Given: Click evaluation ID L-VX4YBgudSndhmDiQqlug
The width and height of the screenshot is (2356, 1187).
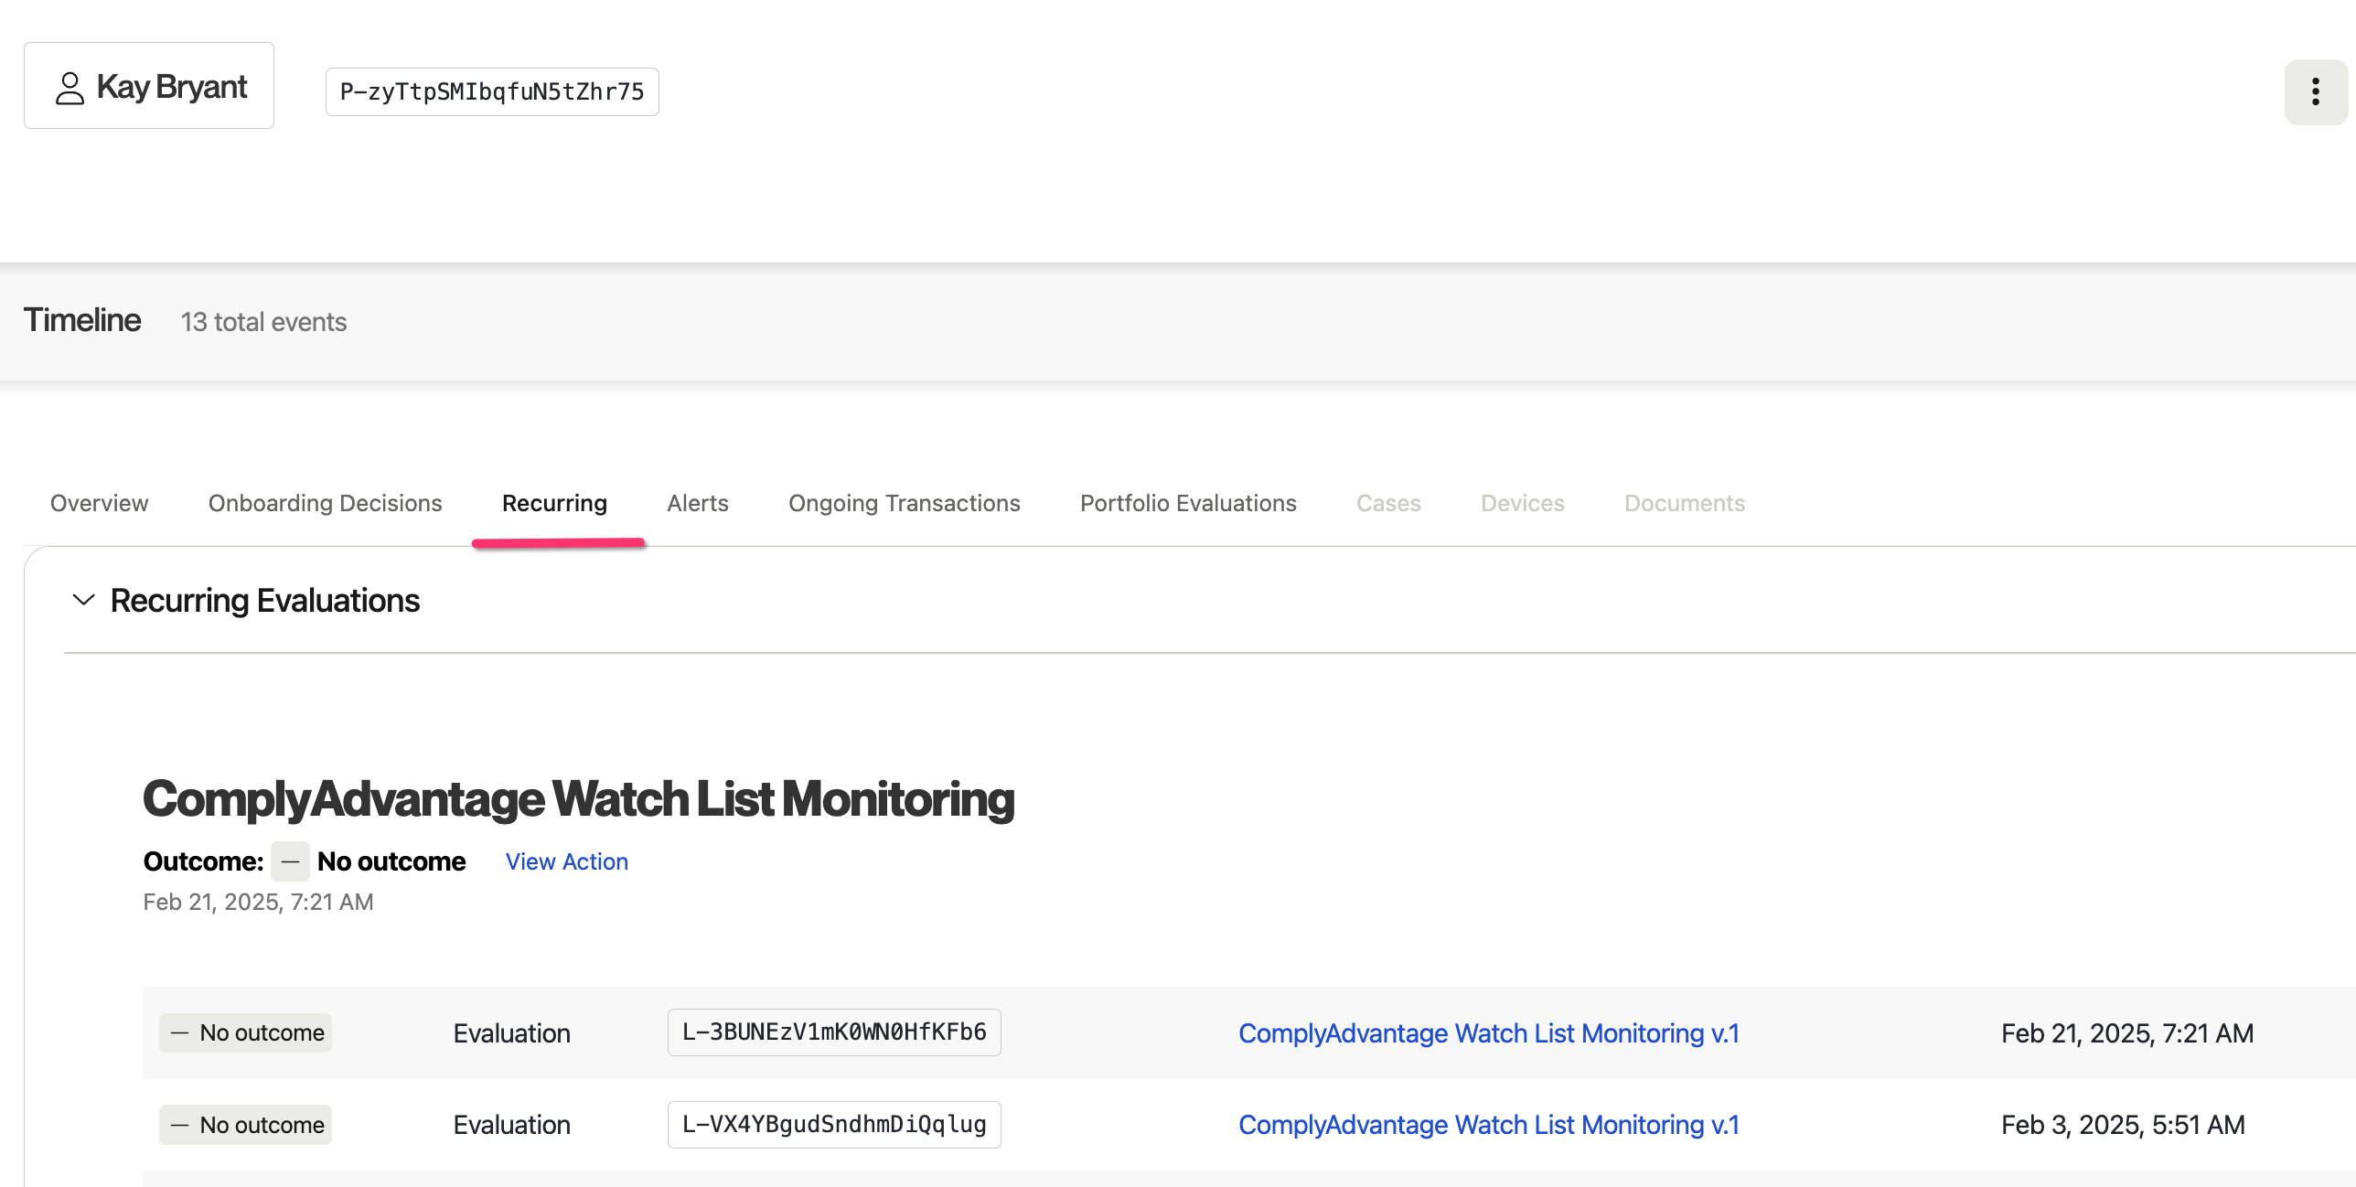Looking at the screenshot, I should pyautogui.click(x=833, y=1125).
